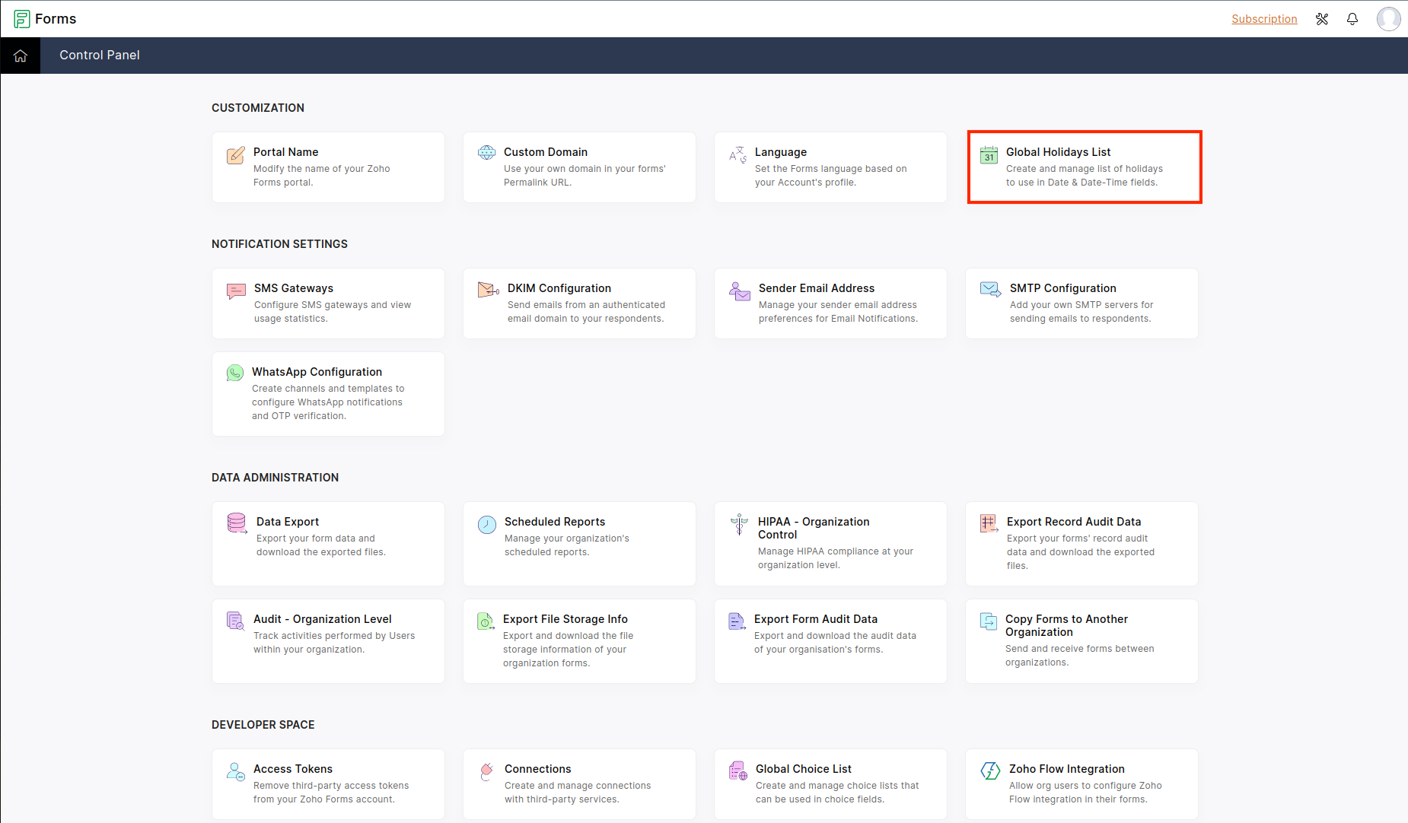Click the WhatsApp Configuration icon
The width and height of the screenshot is (1408, 823).
tap(235, 373)
